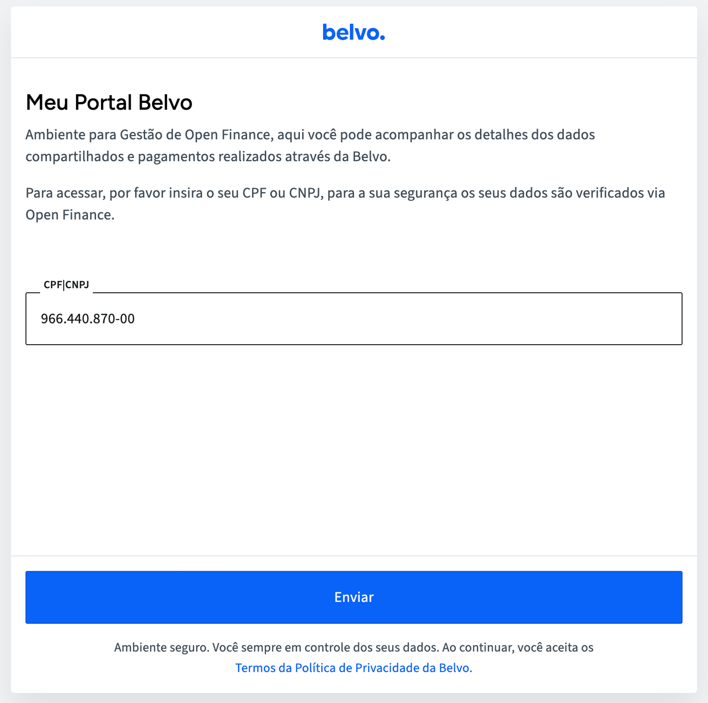Click the word Portal in the page title
Screen dimensions: 708x703
(x=103, y=102)
